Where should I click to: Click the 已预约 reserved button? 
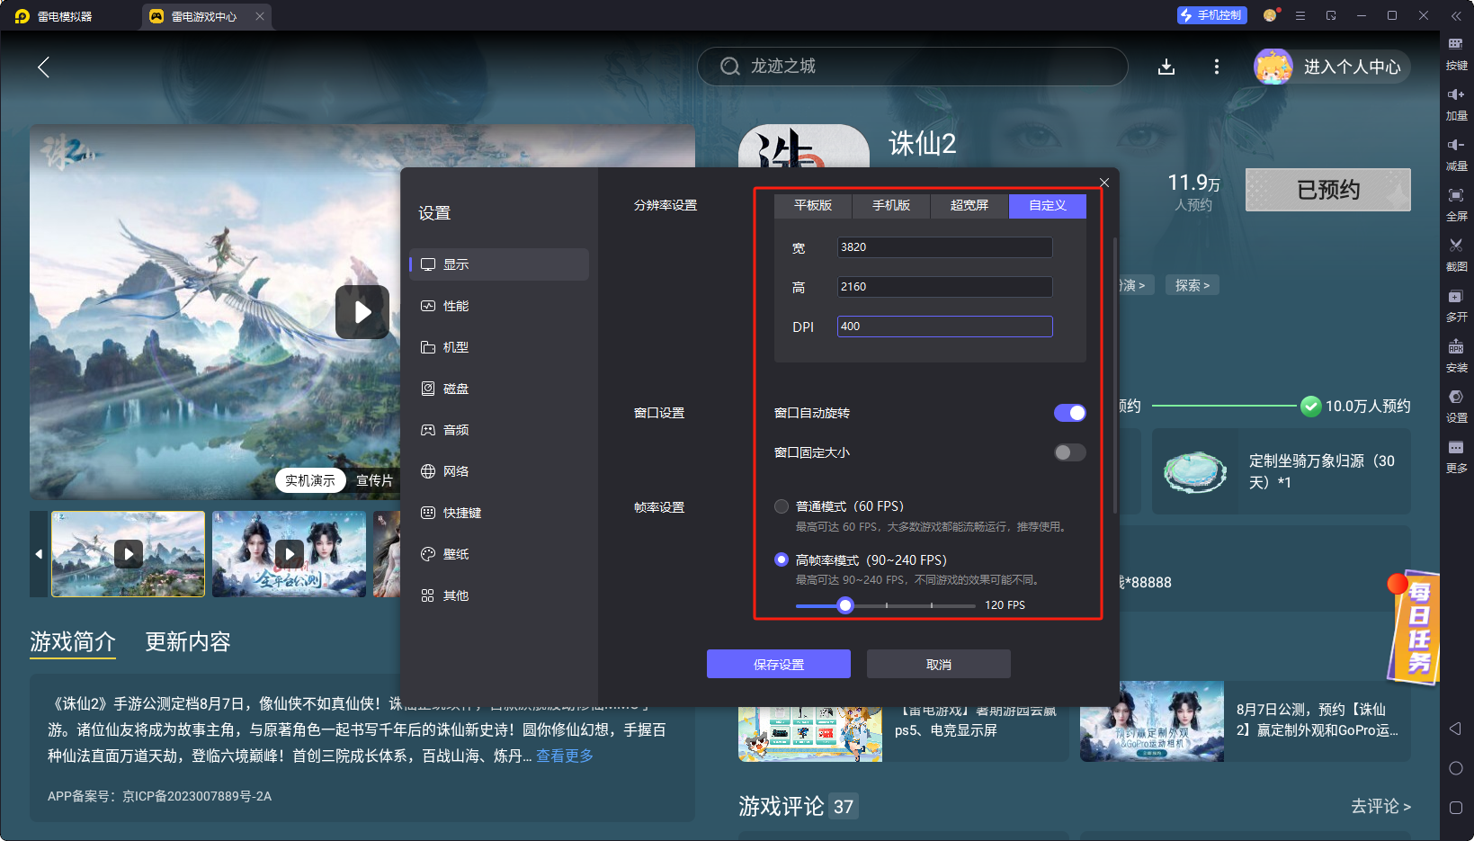1328,190
